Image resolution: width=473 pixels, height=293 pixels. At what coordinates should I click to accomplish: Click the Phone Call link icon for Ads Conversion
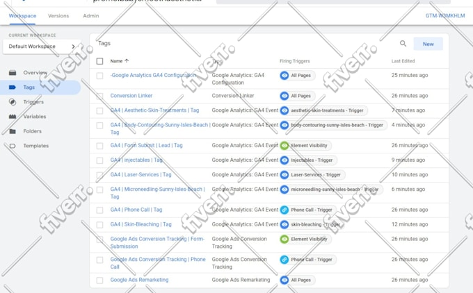tap(284, 260)
